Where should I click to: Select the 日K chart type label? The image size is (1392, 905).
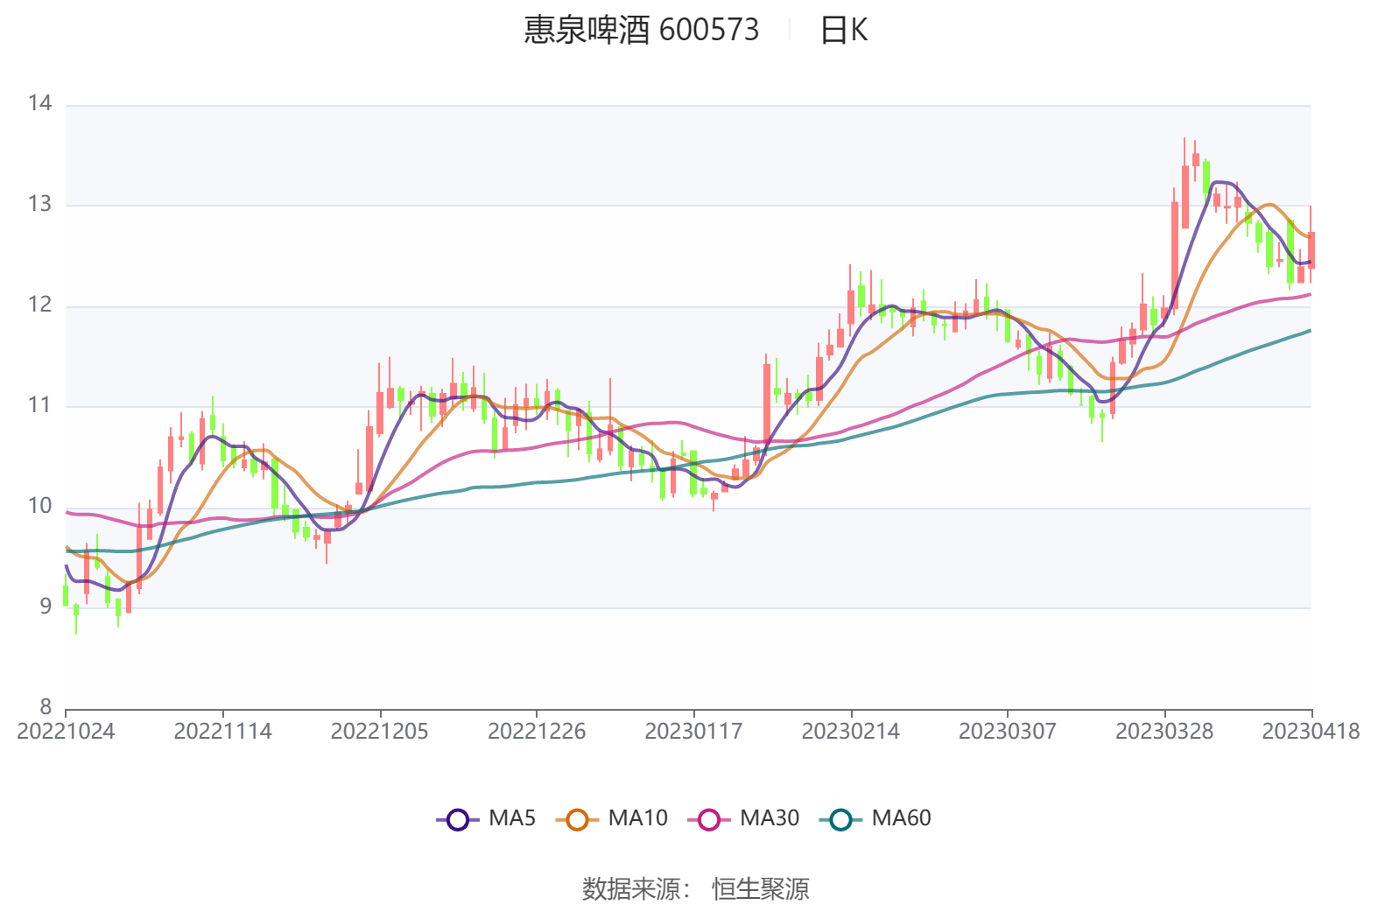843,31
